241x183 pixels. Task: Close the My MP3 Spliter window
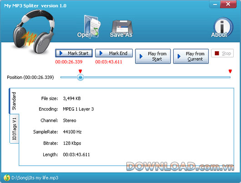228,4
